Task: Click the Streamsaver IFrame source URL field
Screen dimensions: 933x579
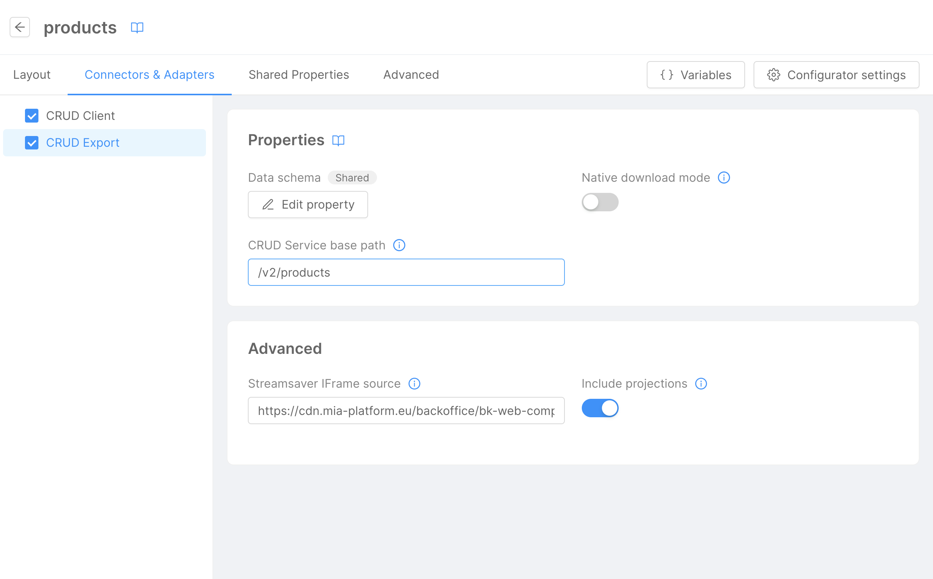Action: [x=406, y=410]
